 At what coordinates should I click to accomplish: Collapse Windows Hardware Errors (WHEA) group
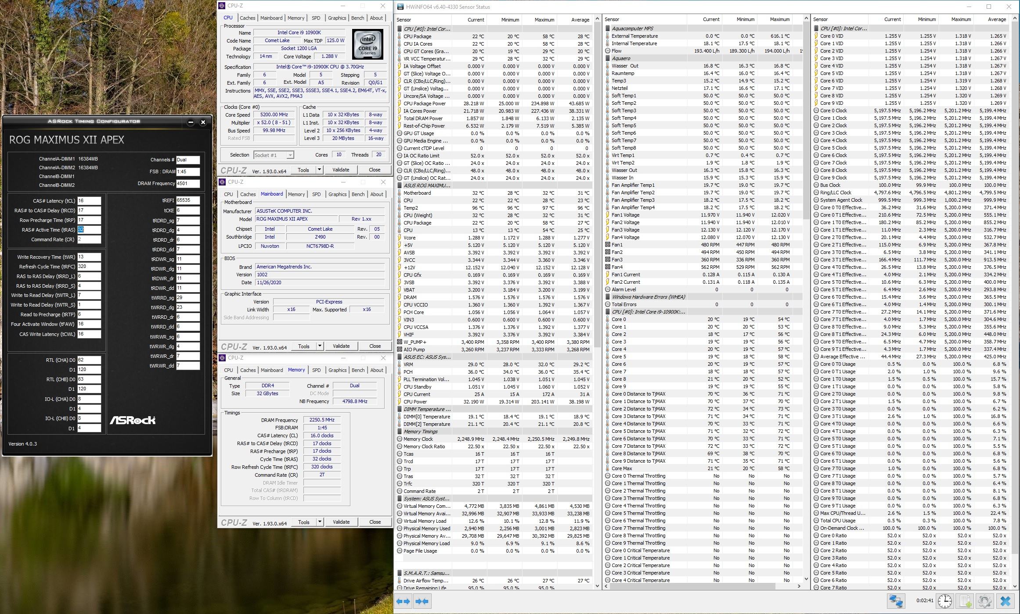[608, 297]
